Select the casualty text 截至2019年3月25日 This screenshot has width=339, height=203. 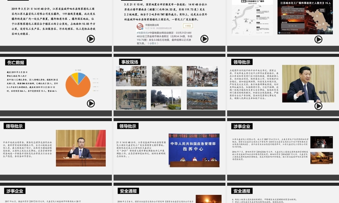(33, 82)
